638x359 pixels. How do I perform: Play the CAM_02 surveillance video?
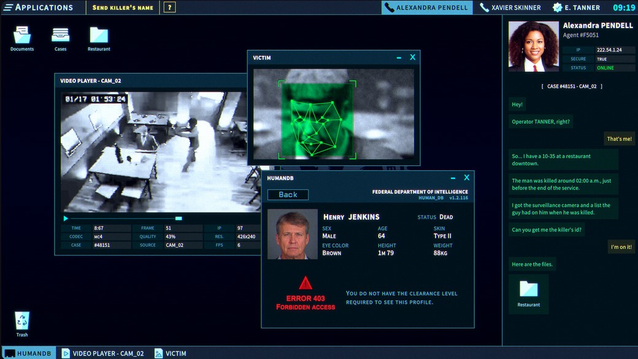(x=66, y=218)
